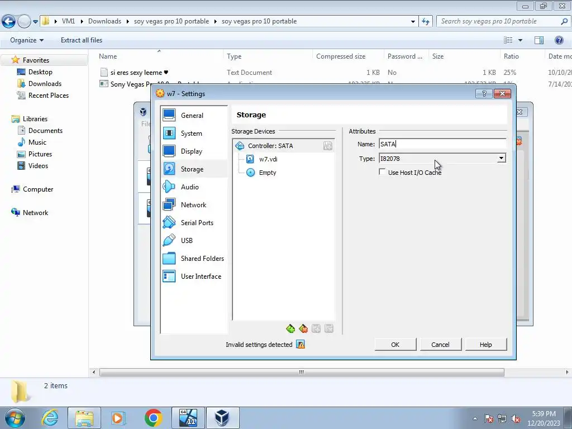
Task: Open Google Chrome from taskbar
Action: tap(153, 418)
